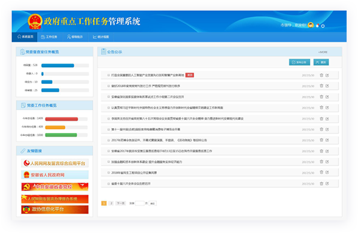The image size is (358, 233).
Task: Tick the 安徽省深化国家监察体制改革 row checkbox
Action: 109,97
